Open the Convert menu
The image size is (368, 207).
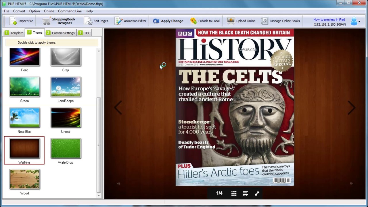(19, 11)
